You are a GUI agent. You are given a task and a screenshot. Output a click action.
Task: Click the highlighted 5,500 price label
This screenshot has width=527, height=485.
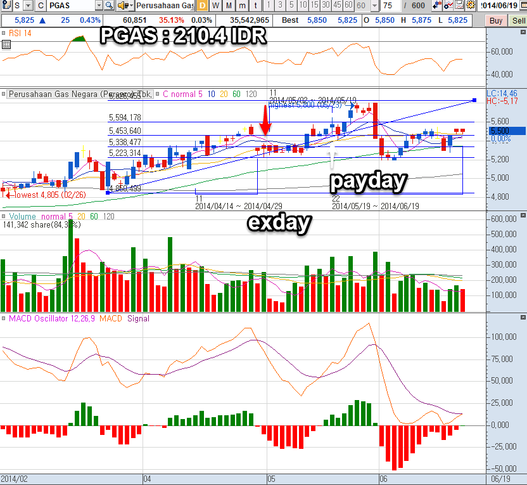[507, 131]
